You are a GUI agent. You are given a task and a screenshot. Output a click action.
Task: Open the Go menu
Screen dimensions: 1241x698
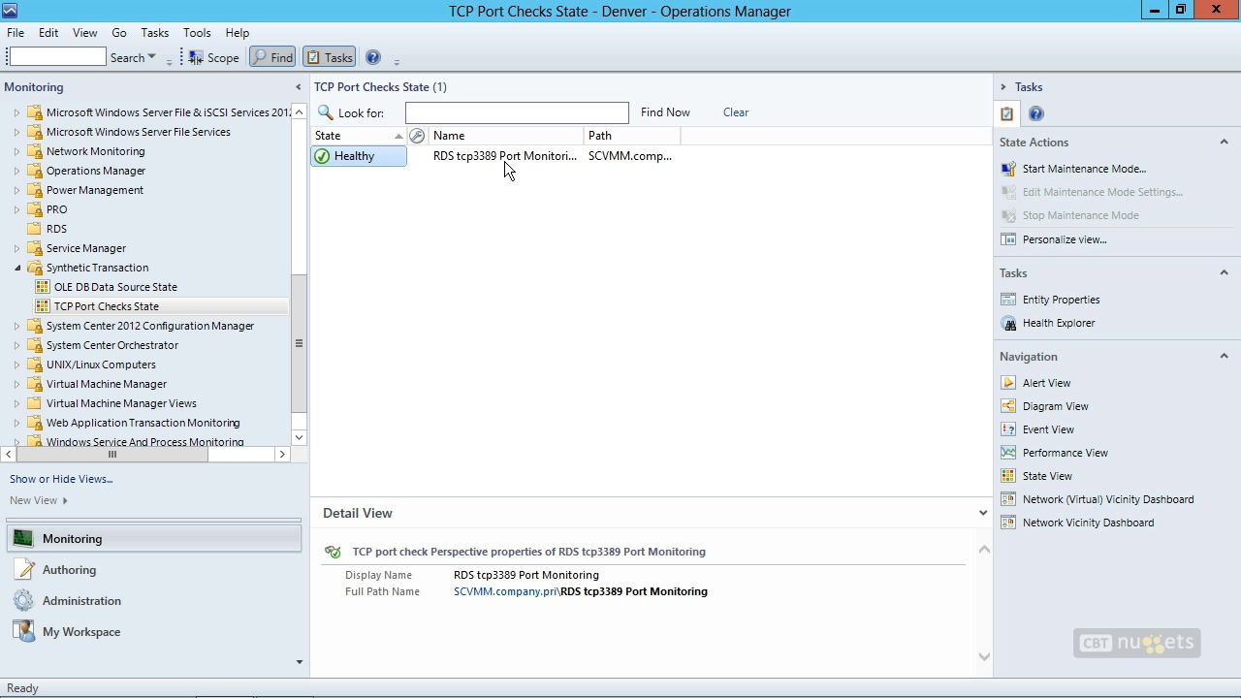point(119,33)
